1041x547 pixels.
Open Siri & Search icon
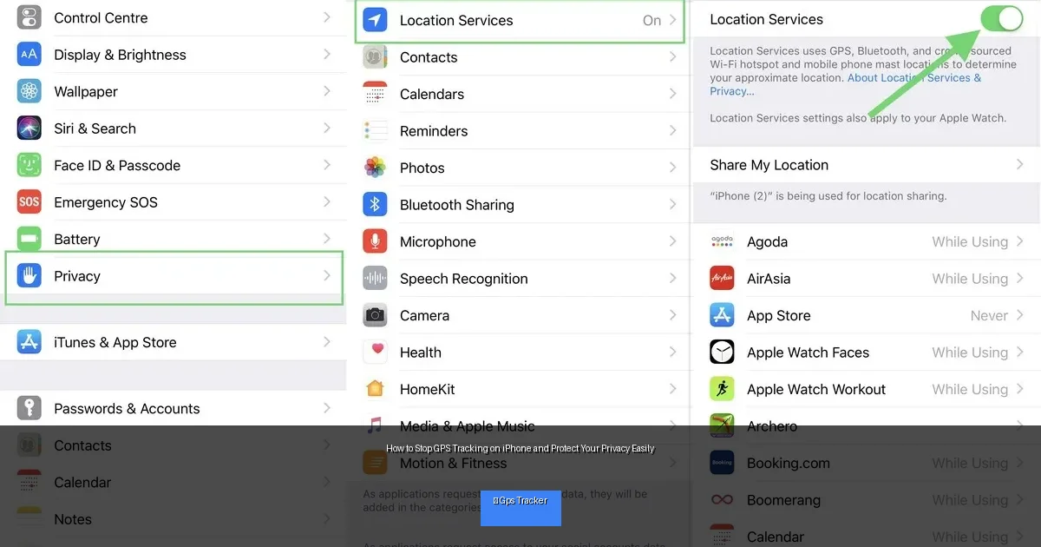tap(29, 128)
